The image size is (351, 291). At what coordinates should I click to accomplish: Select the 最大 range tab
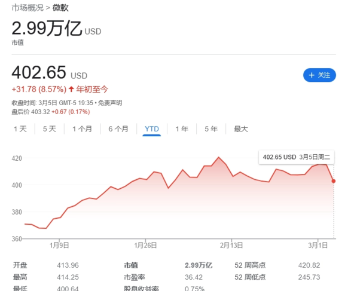coord(241,129)
